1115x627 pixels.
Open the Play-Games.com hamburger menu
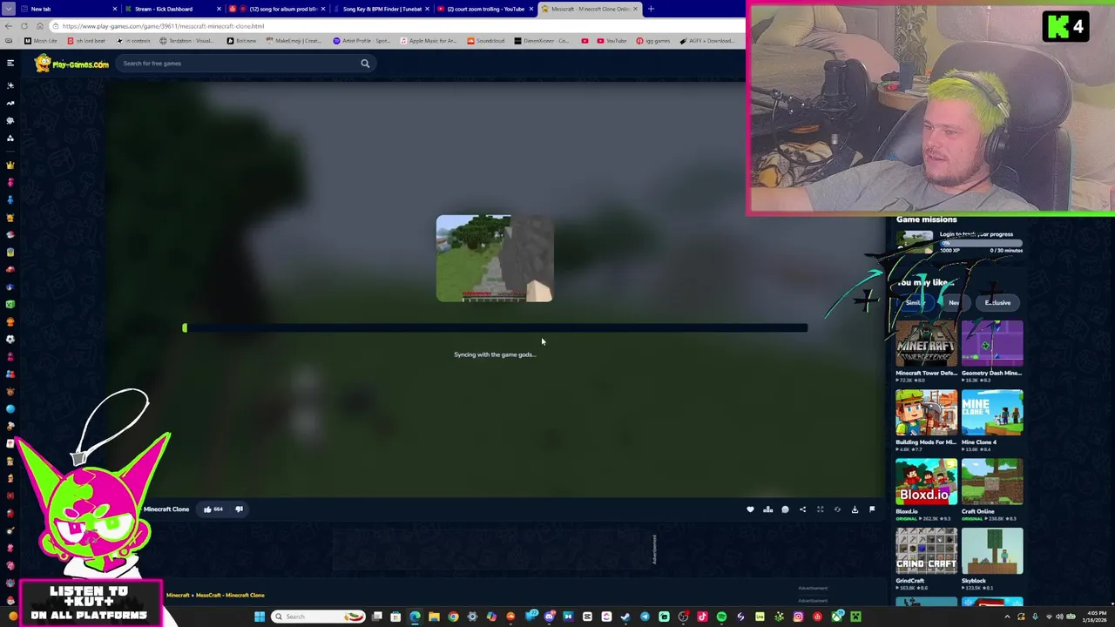pos(10,63)
